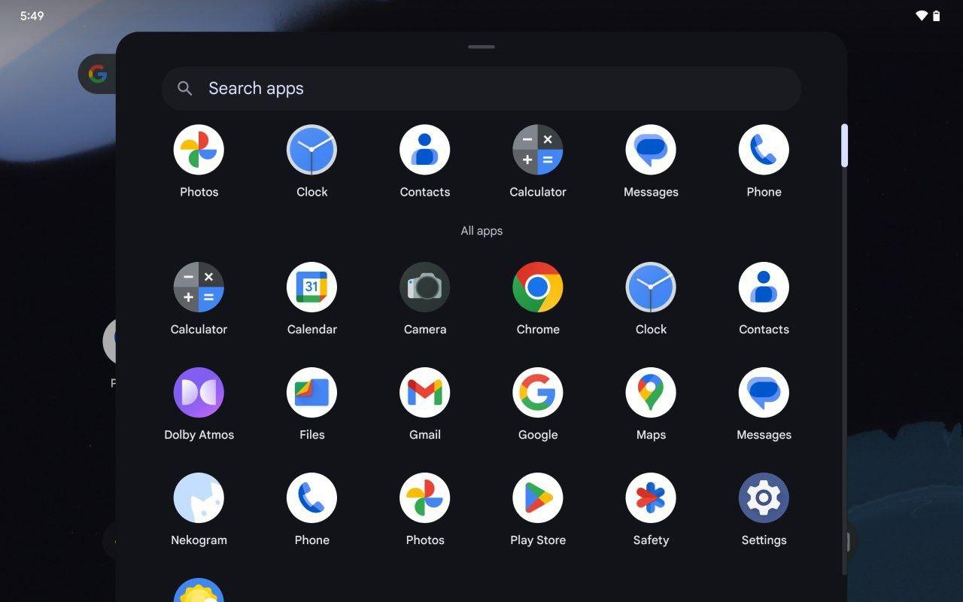Open Photos from the suggested apps row
The width and height of the screenshot is (963, 602).
click(199, 150)
